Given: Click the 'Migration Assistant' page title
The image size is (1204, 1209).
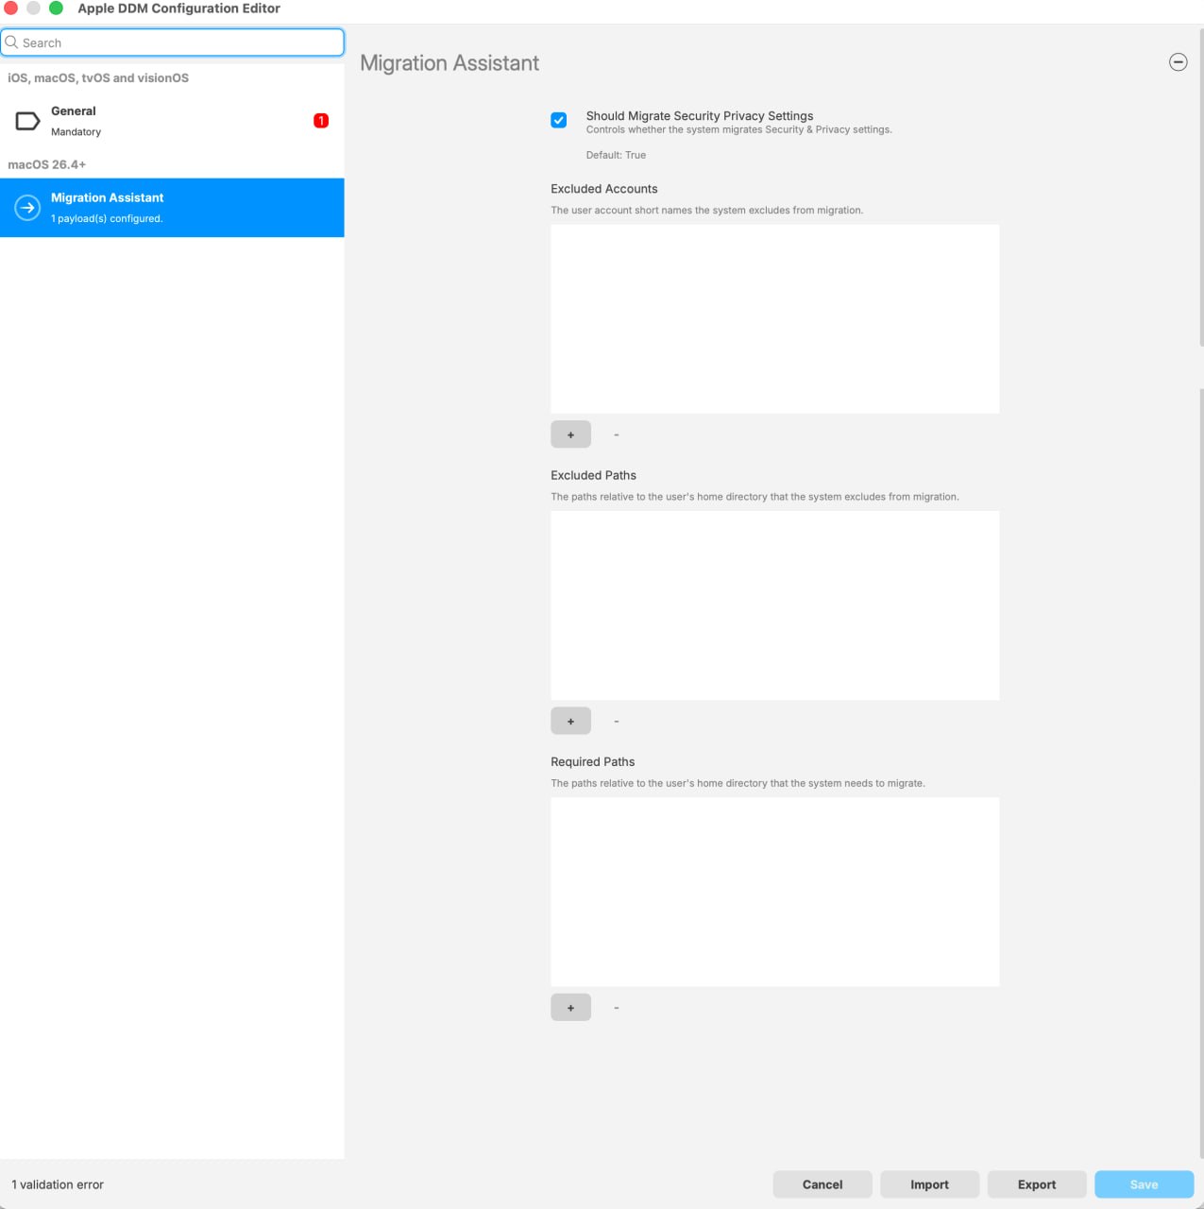Looking at the screenshot, I should point(449,63).
